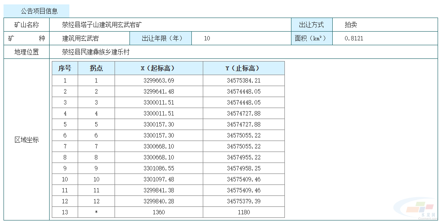Viewport: 442px width, 224px height.
Task: Select X value 3301097.48
Action: pos(159,180)
